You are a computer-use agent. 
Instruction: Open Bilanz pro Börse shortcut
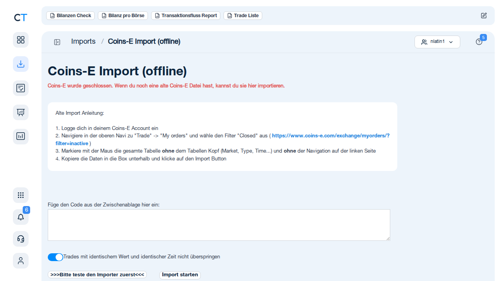tap(123, 16)
